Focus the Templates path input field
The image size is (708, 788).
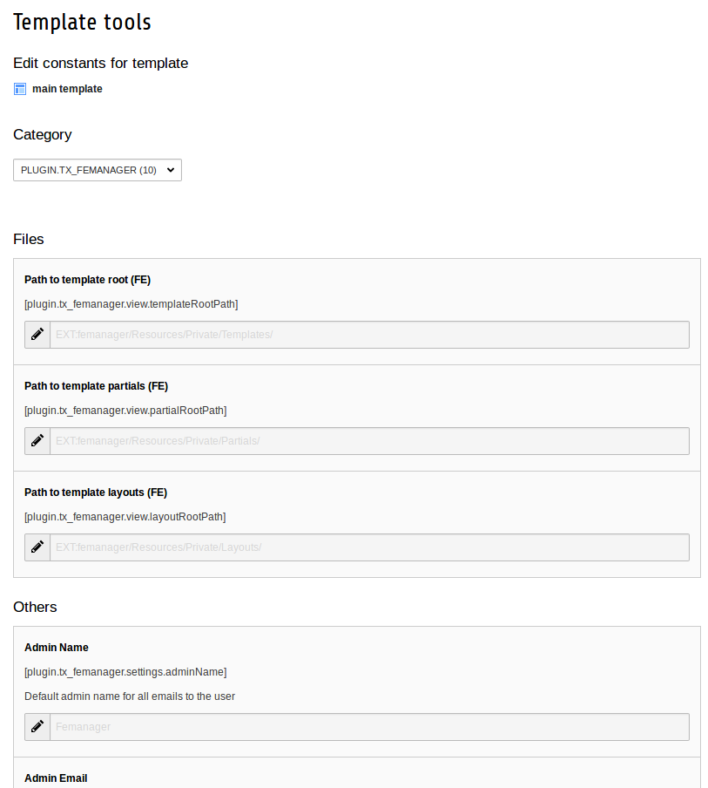[x=369, y=335]
